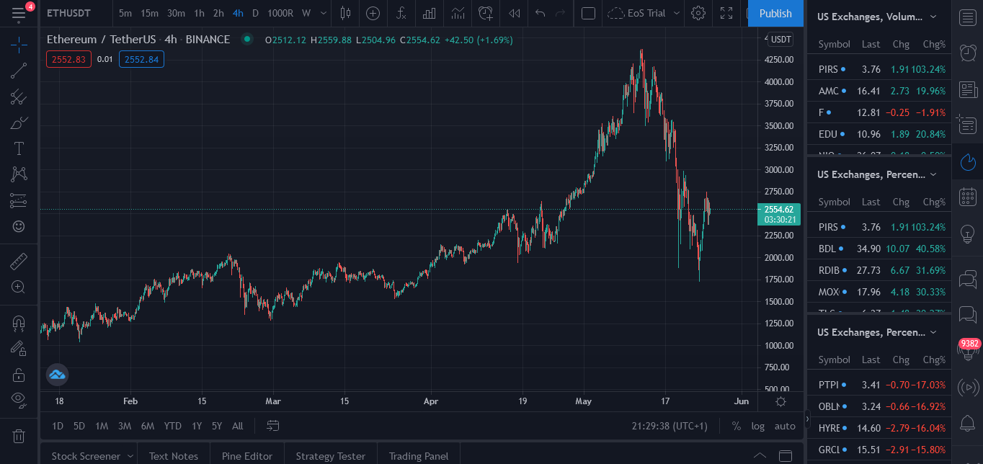Select the ruler measure tool
983x464 pixels.
tap(19, 261)
